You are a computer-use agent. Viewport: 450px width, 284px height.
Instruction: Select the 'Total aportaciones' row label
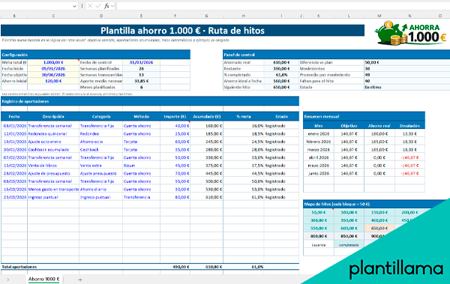(x=19, y=267)
